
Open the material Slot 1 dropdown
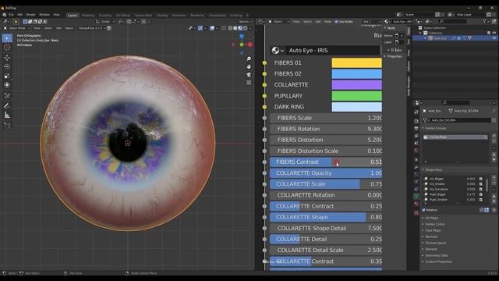point(371,22)
